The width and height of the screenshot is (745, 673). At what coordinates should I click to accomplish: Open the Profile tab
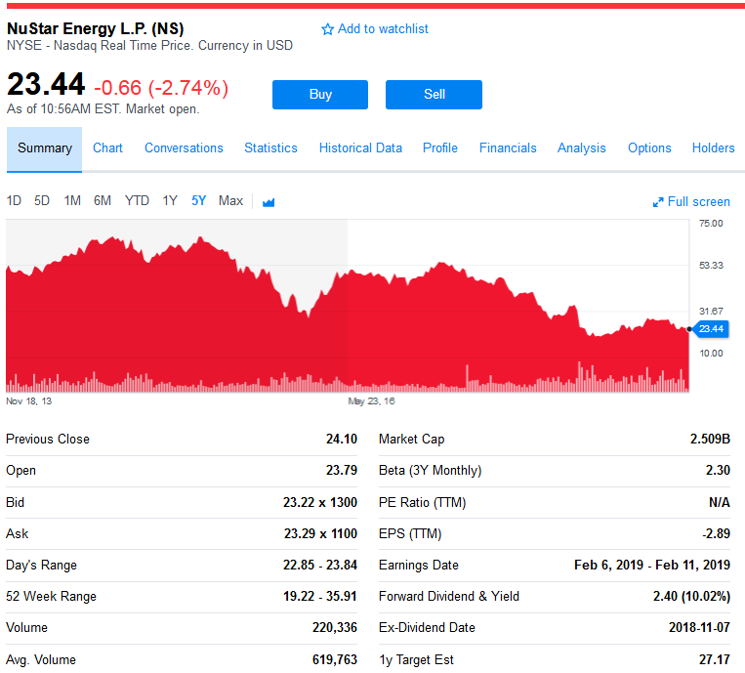click(x=440, y=148)
